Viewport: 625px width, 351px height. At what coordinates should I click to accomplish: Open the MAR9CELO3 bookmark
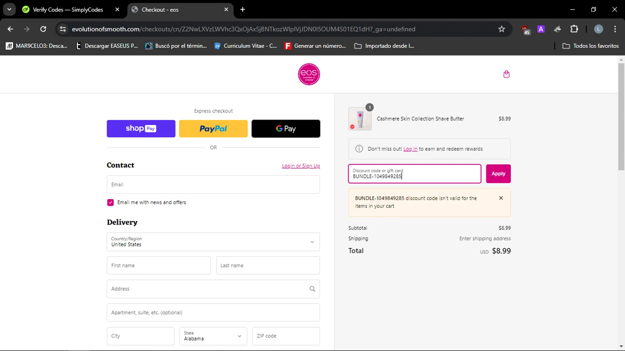point(37,46)
